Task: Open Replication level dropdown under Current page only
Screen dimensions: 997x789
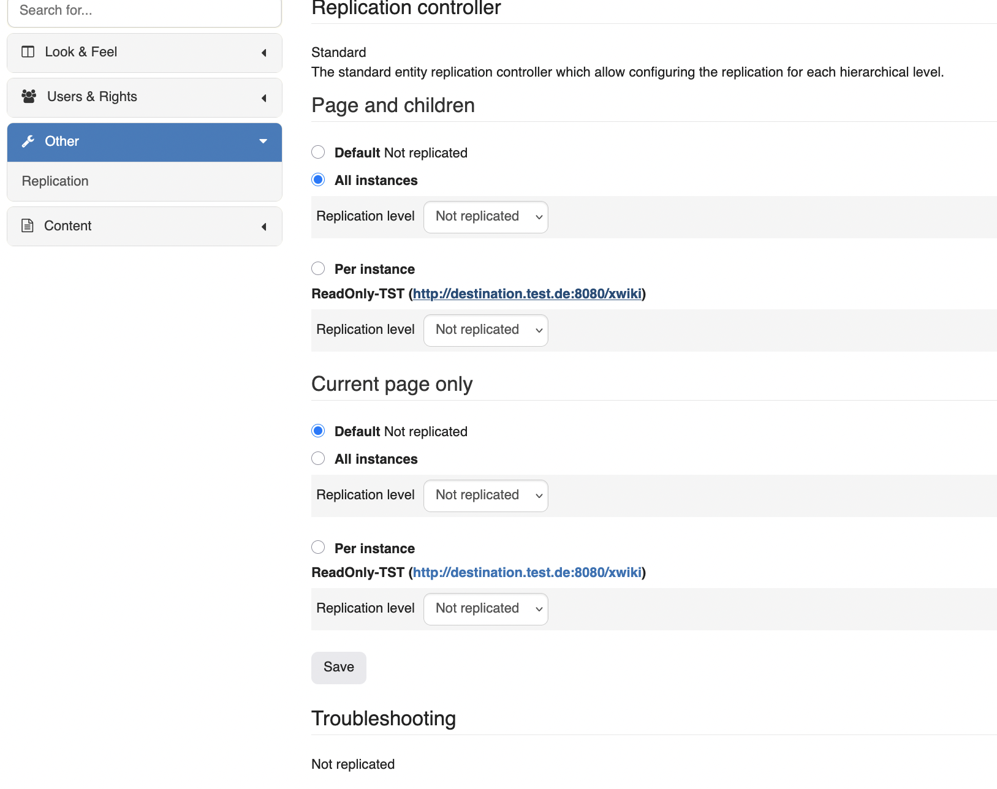Action: point(485,496)
